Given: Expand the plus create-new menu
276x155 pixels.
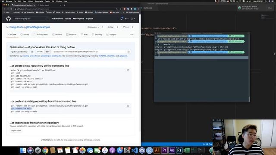Looking at the screenshot, I should point(126,19).
